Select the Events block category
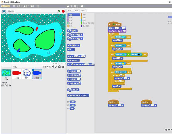 84,14
